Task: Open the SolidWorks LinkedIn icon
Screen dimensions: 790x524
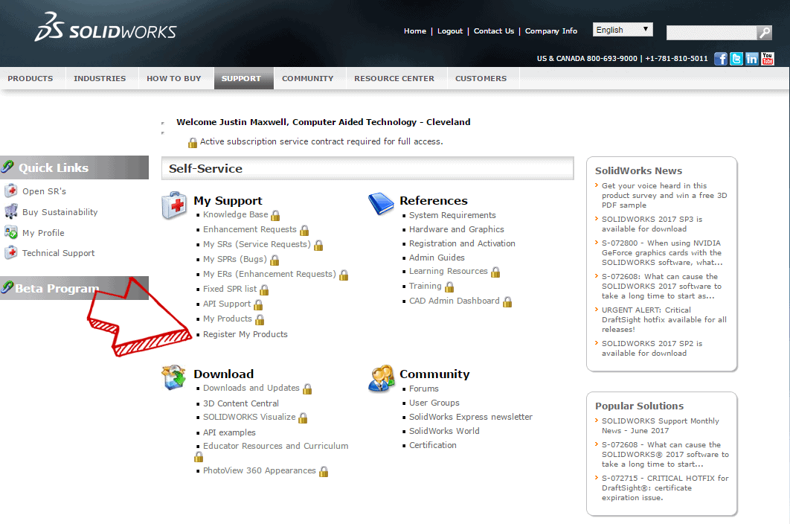Action: point(752,59)
